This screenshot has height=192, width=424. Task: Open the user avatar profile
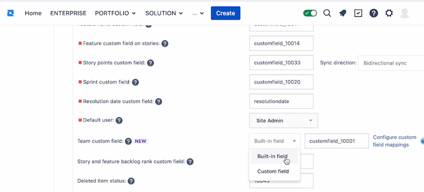(405, 13)
